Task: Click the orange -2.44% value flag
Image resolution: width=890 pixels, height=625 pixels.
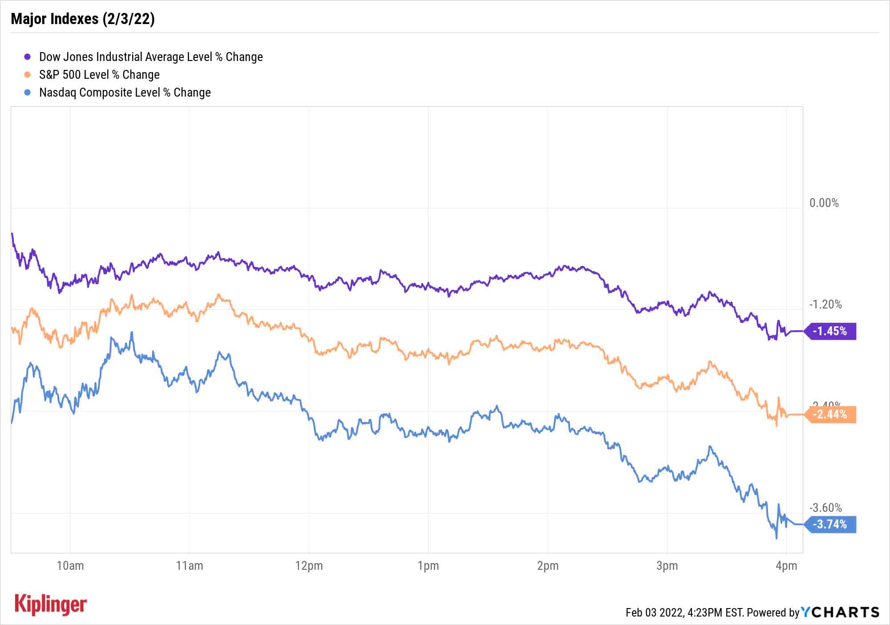Action: 830,414
